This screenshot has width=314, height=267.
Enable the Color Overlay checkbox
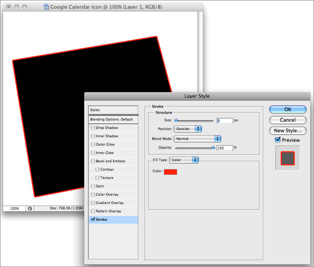pyautogui.click(x=93, y=195)
